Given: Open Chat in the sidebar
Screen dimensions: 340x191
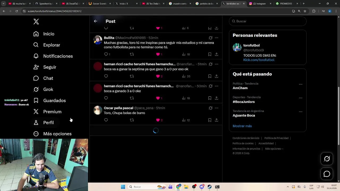Looking at the screenshot, I should pos(43,78).
